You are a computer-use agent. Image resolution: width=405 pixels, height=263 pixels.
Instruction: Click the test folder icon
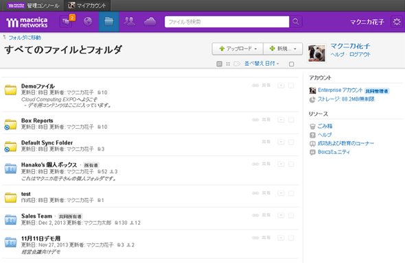click(10, 197)
